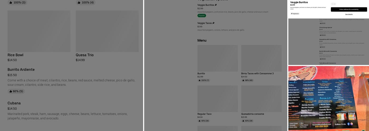Click Enter address for availability button
This screenshot has width=369, height=131.
[349, 9]
